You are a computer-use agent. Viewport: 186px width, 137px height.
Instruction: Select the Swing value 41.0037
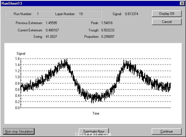click(x=51, y=37)
